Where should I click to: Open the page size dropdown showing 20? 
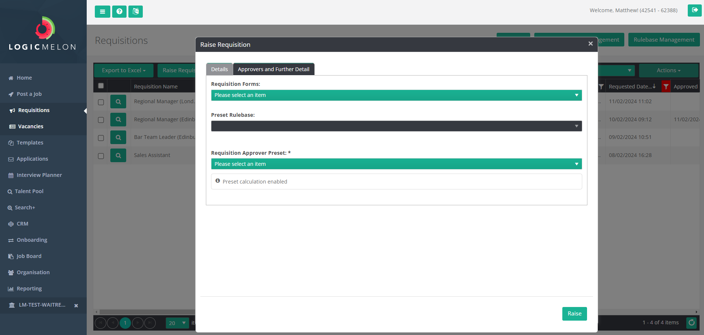(x=177, y=323)
